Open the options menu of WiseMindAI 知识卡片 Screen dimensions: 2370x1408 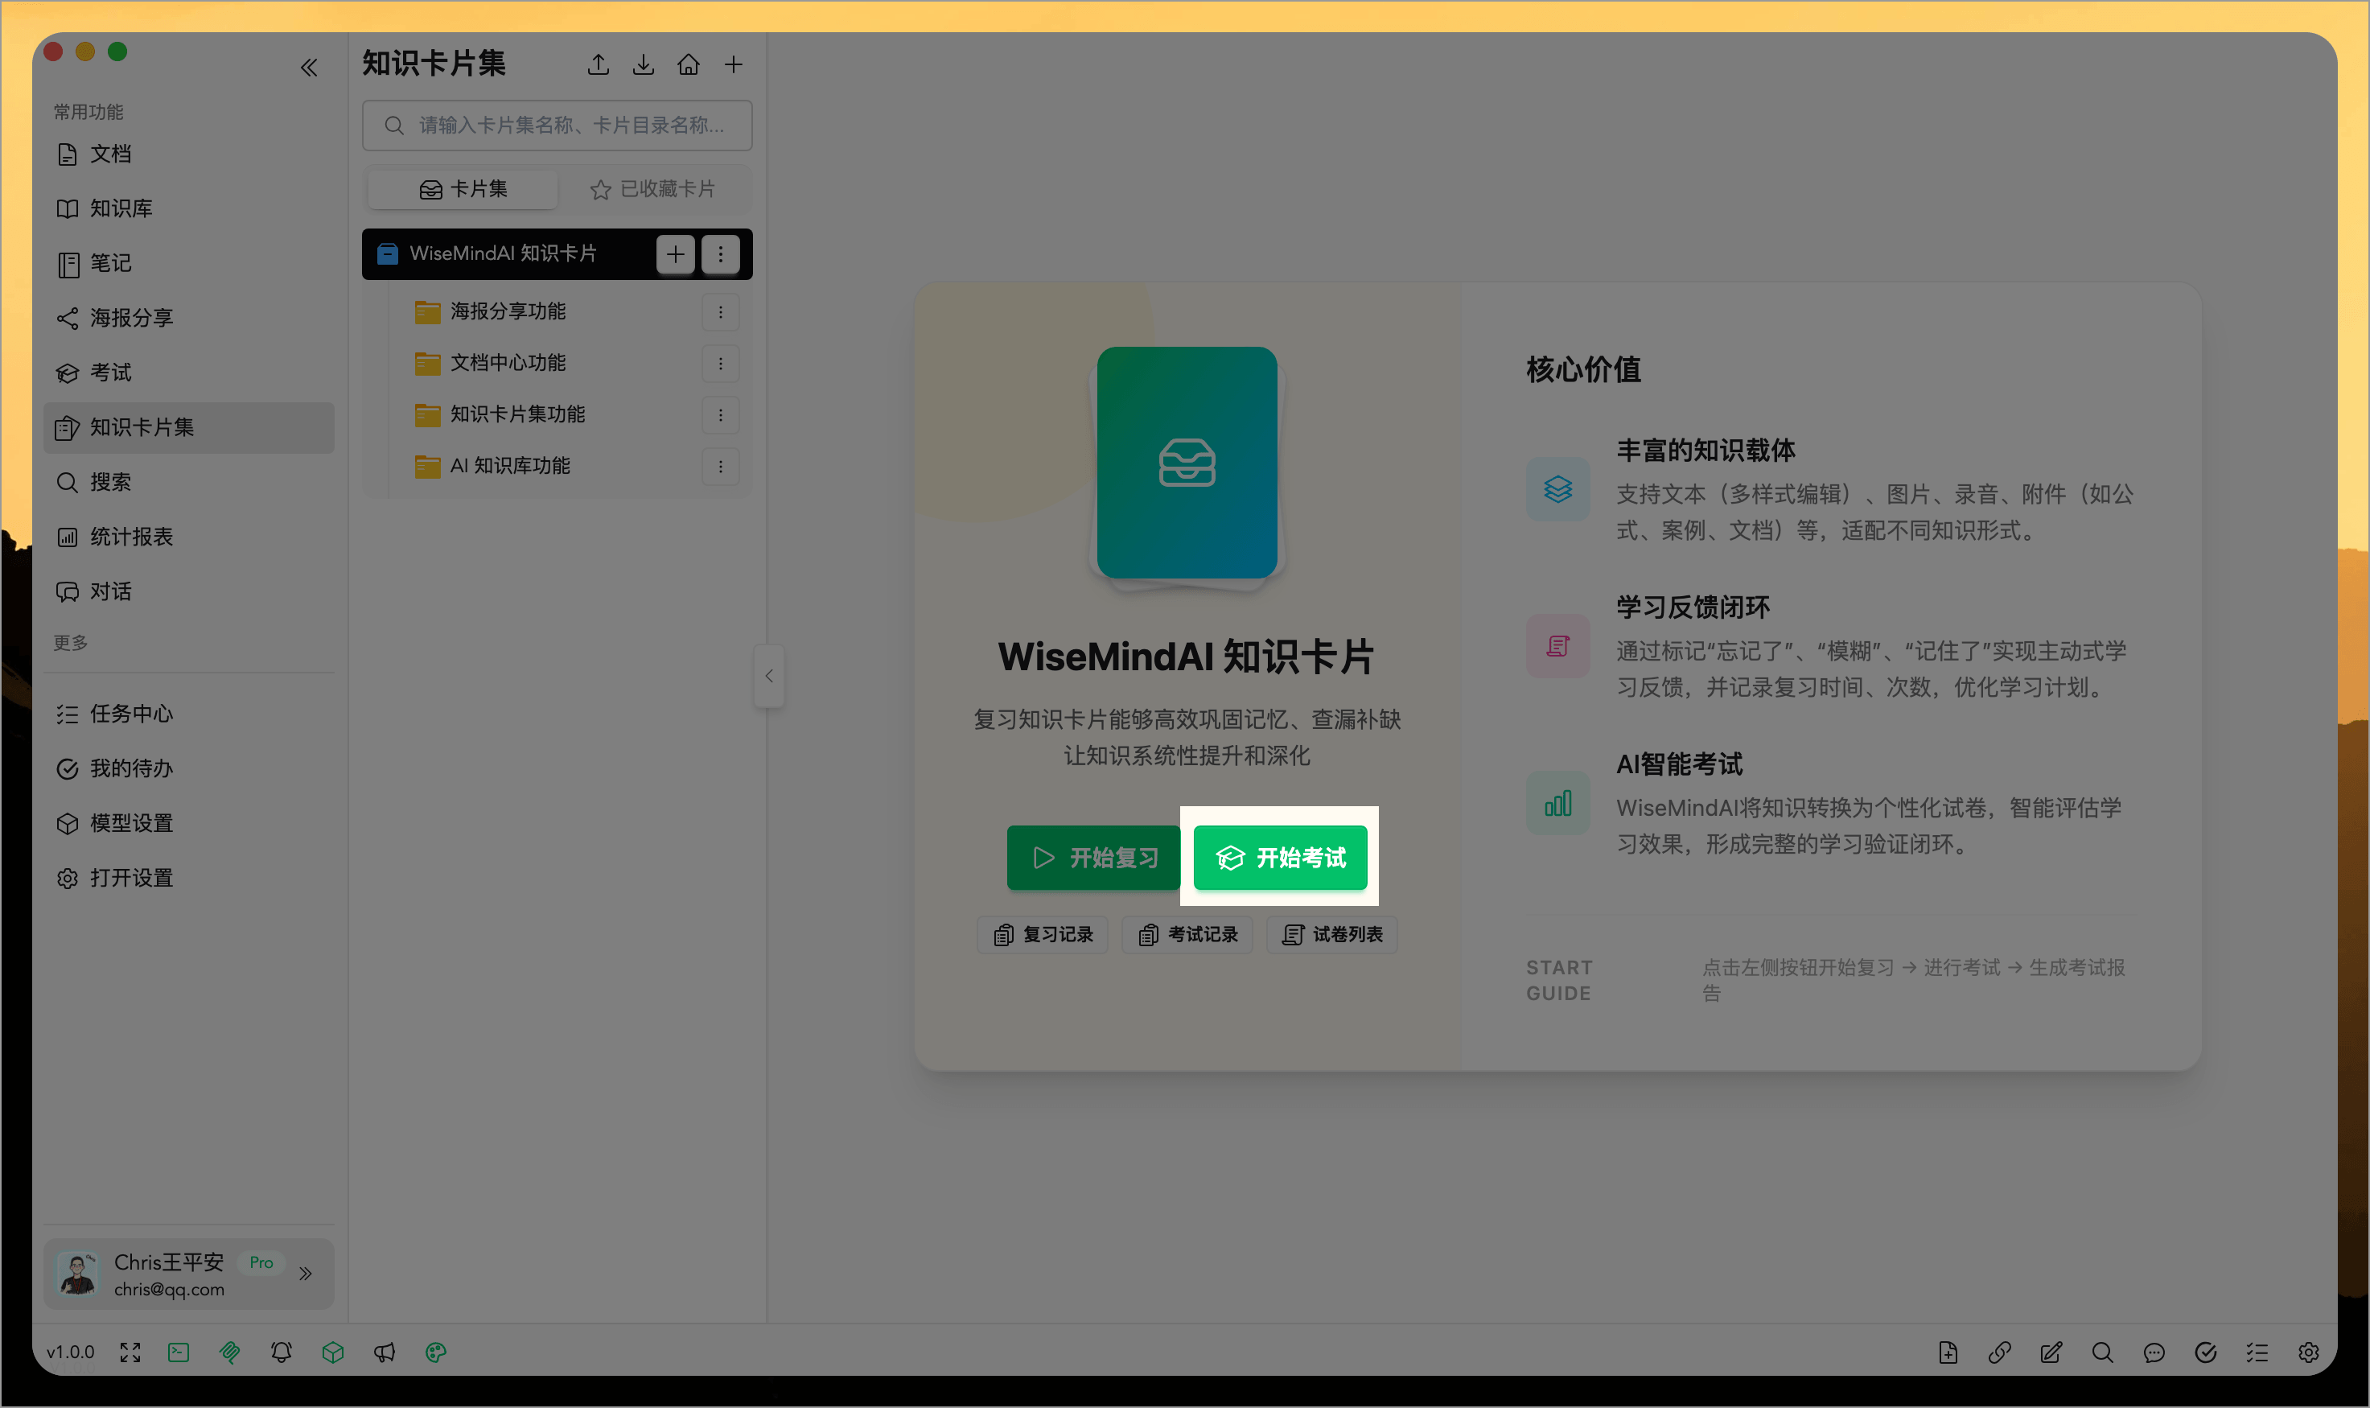(x=720, y=254)
